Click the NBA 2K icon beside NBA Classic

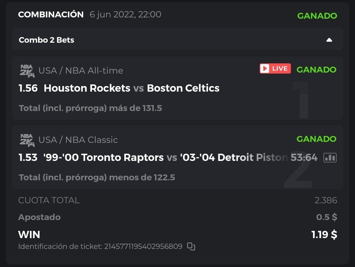click(x=27, y=140)
